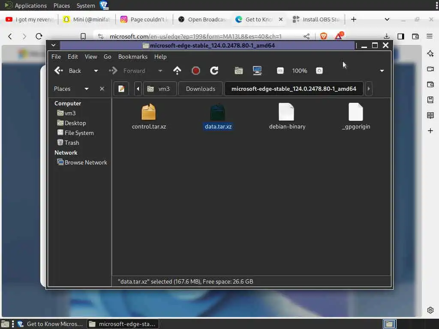Select the _gpgorigin file
The width and height of the screenshot is (439, 329).
point(356,116)
